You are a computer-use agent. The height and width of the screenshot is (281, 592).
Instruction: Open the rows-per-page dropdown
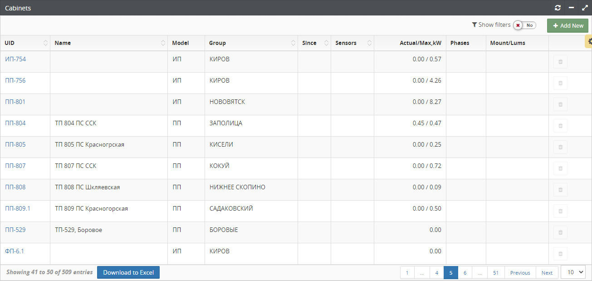tap(573, 272)
